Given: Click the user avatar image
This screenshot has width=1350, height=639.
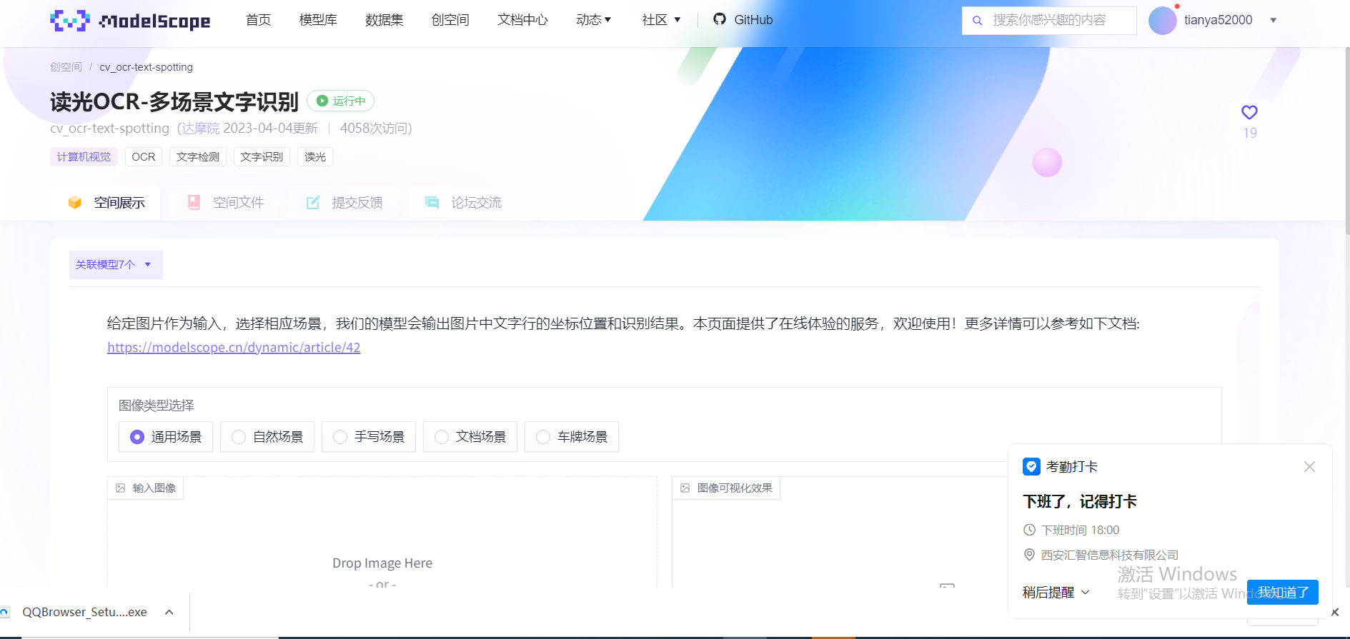Looking at the screenshot, I should click(1162, 20).
